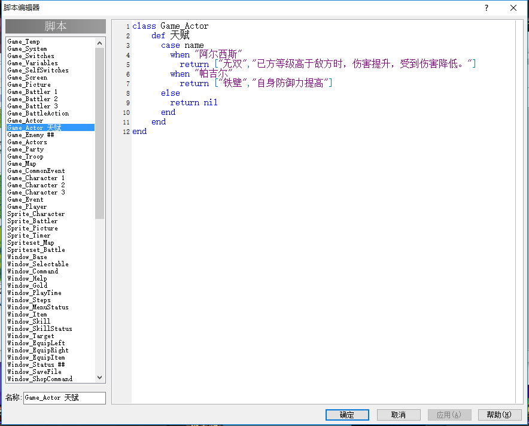Select Window_Target script
Image resolution: width=529 pixels, height=426 pixels.
tap(51, 336)
